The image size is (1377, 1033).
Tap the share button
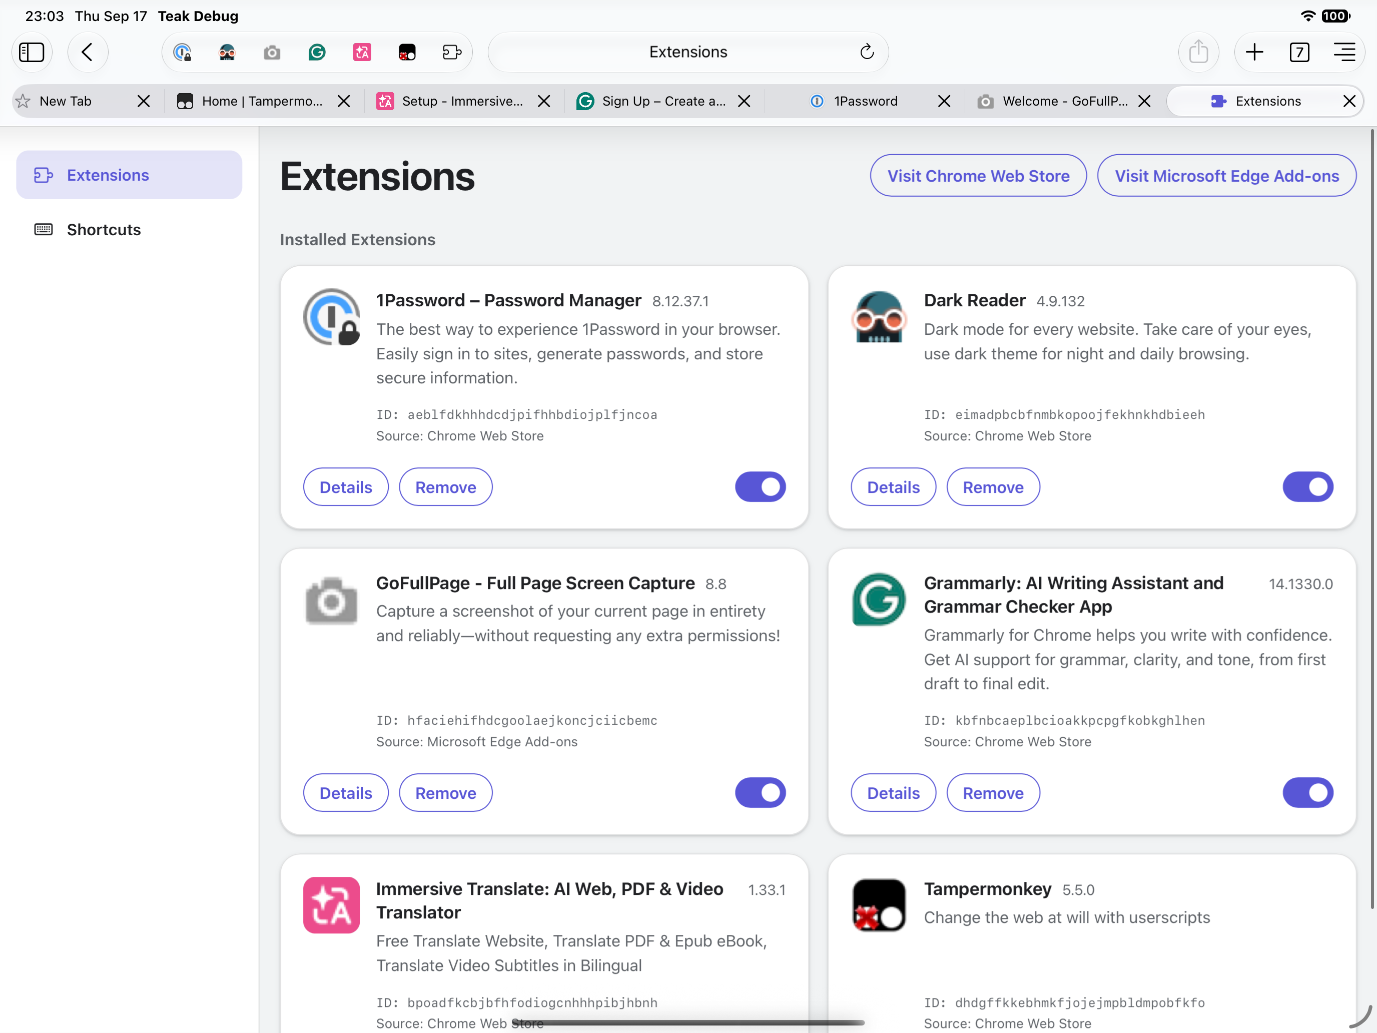[x=1198, y=52]
